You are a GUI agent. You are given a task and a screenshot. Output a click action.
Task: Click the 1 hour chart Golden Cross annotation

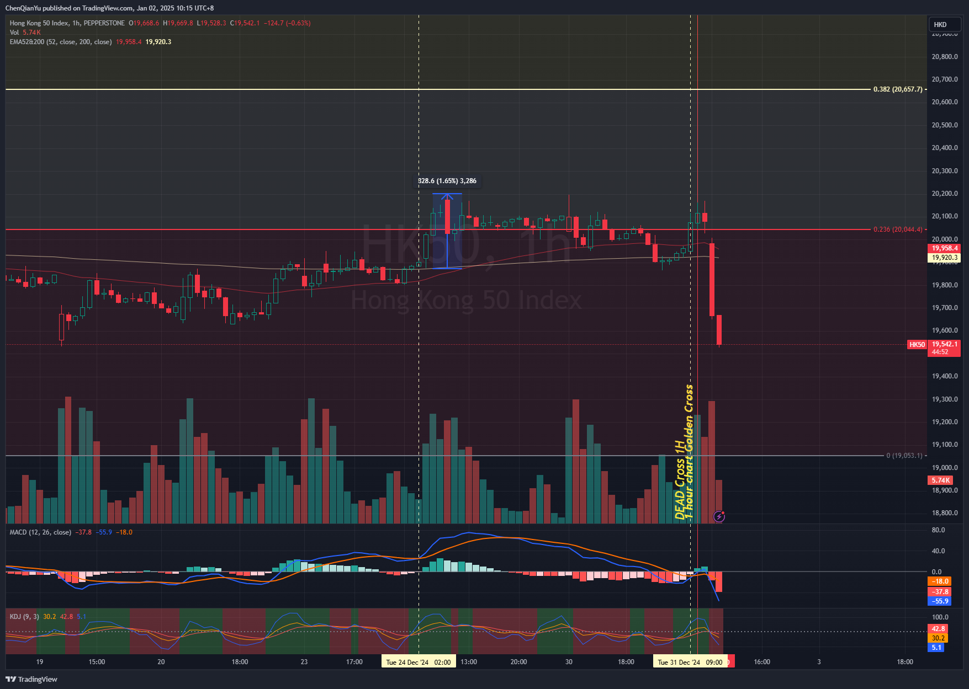click(689, 452)
